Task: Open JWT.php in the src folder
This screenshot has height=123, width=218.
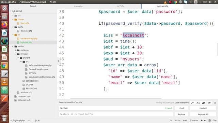Action: pyautogui.click(x=32, y=73)
